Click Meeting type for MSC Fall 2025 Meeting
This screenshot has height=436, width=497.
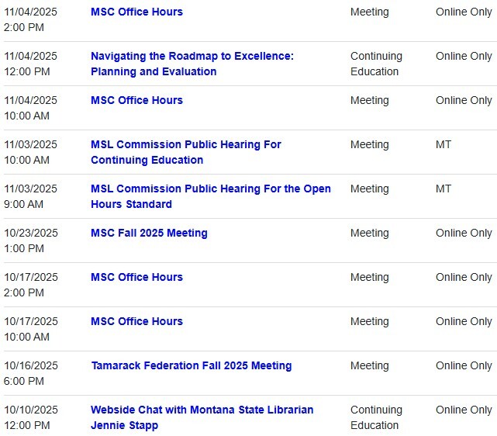click(x=370, y=234)
